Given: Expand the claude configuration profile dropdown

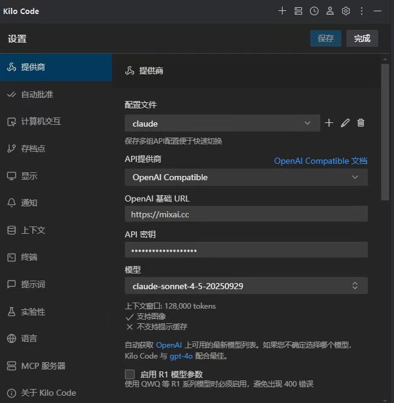Looking at the screenshot, I should 222,123.
